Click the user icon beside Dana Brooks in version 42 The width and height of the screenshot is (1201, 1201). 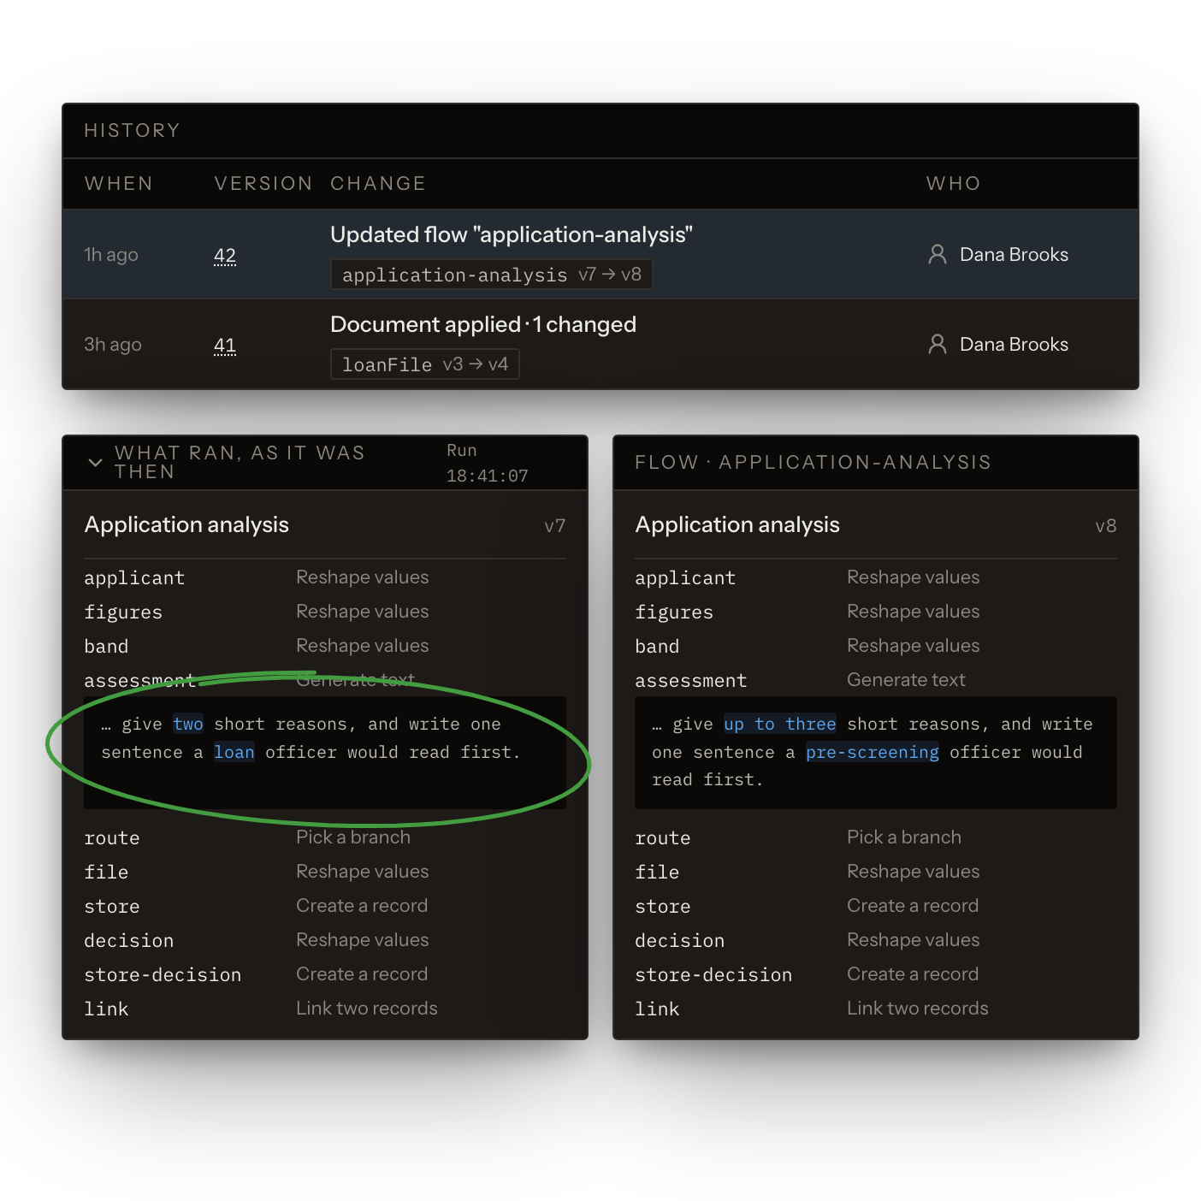point(938,254)
